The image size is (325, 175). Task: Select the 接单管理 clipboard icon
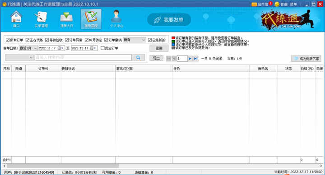[91, 19]
